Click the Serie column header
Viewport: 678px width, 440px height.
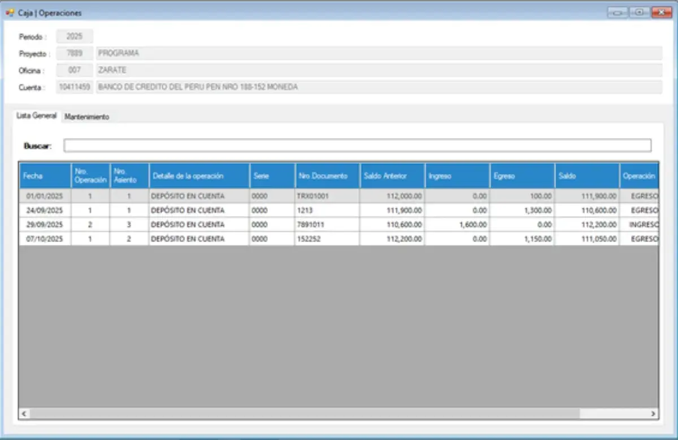272,176
